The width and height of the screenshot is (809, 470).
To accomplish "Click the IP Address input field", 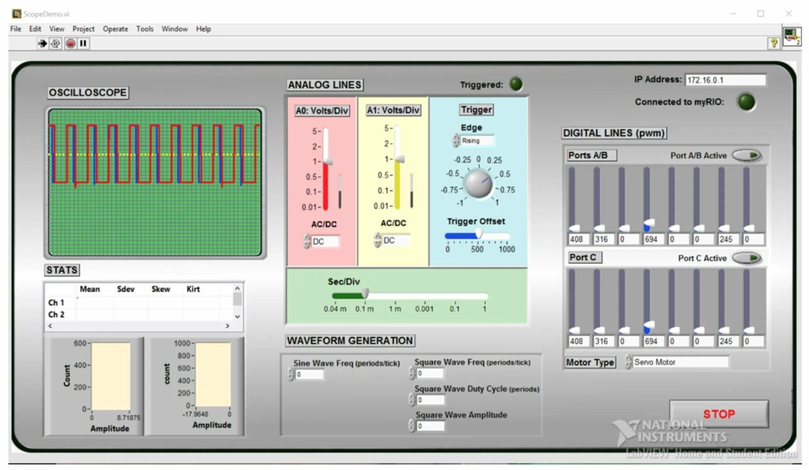I will 725,80.
